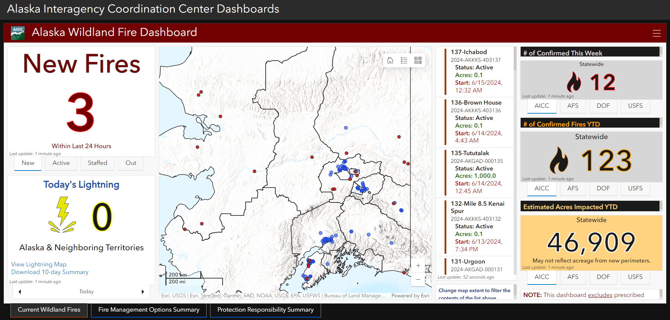Screen dimensions: 670x320
Task: Click the map home extent icon
Action: coord(390,60)
